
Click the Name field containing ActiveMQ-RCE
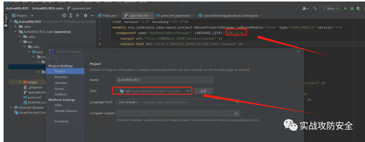tap(165, 80)
